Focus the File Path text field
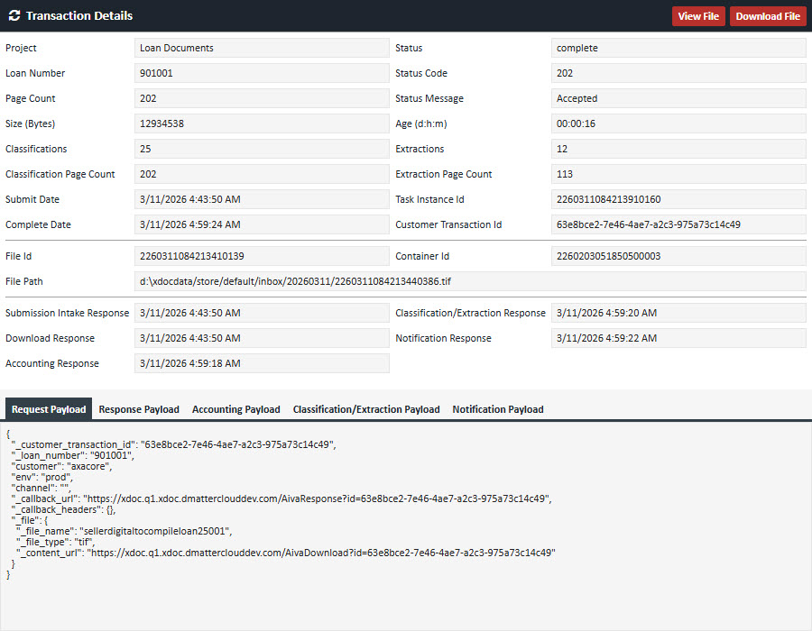Screen dimensions: 812x631 coord(470,281)
